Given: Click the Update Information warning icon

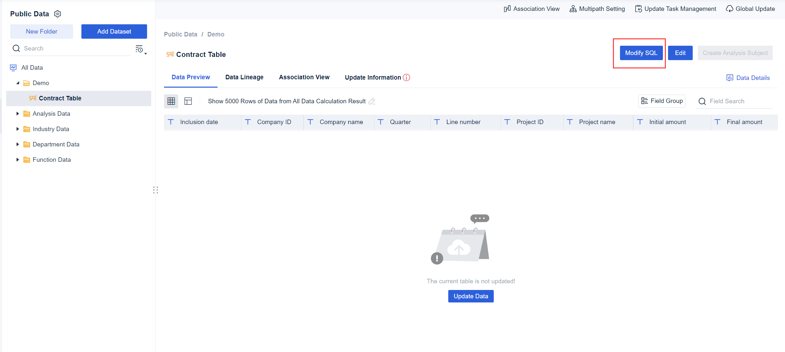Looking at the screenshot, I should (406, 77).
